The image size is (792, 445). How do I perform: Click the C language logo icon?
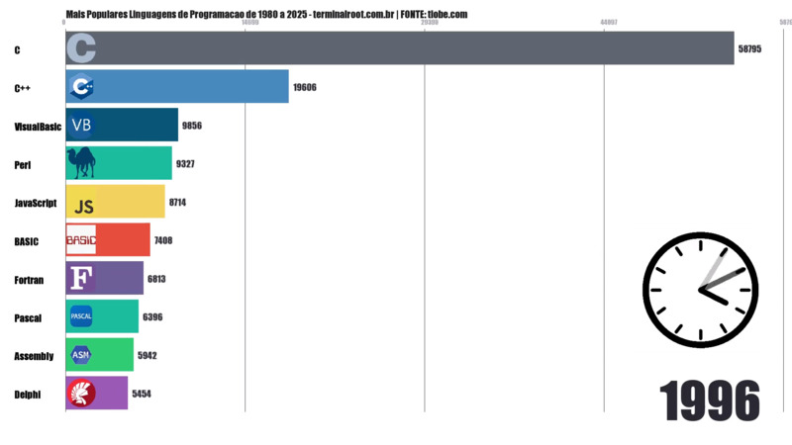pos(81,48)
